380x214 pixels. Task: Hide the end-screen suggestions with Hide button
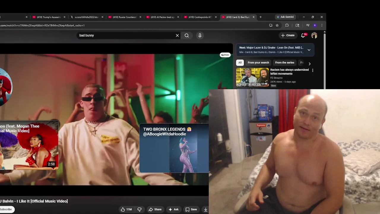(x=225, y=55)
